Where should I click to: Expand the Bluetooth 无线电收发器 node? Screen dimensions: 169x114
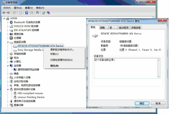click(x=8, y=22)
